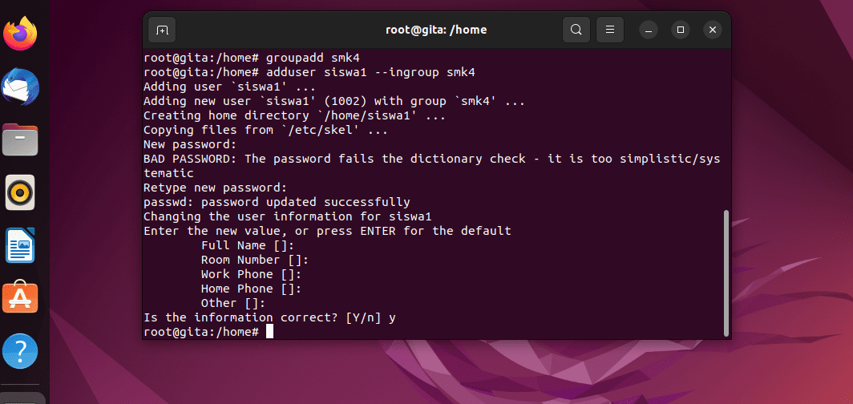
Task: Click the groupadd smk4 command line
Action: coord(252,58)
